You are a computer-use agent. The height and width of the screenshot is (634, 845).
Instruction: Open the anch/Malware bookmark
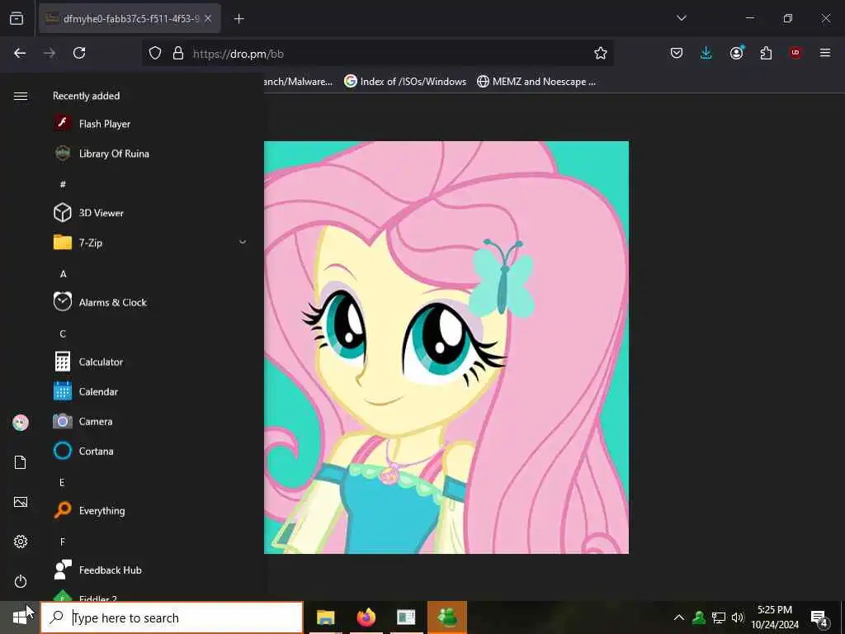tap(298, 82)
